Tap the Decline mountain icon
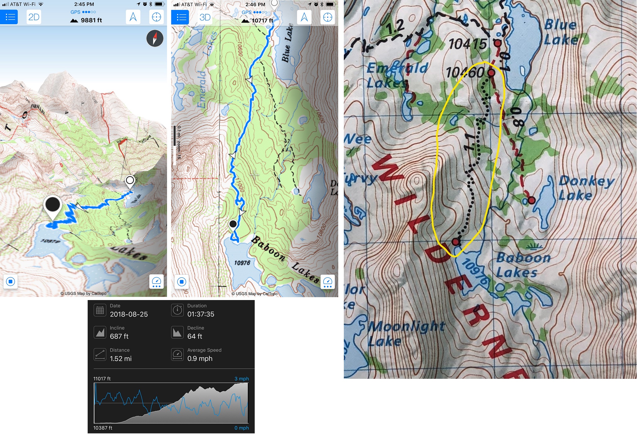This screenshot has width=638, height=434. pos(177,333)
